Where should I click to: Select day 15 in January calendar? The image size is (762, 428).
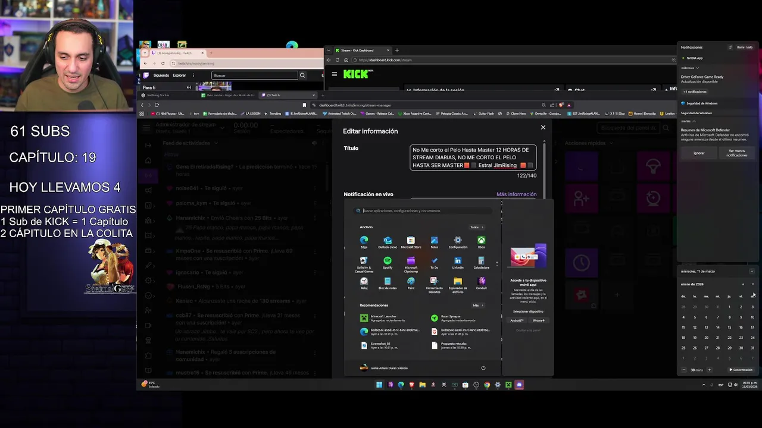[x=729, y=327]
